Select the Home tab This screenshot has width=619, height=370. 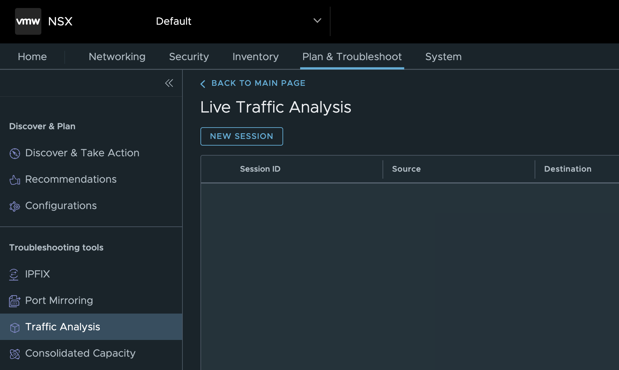[x=32, y=57]
